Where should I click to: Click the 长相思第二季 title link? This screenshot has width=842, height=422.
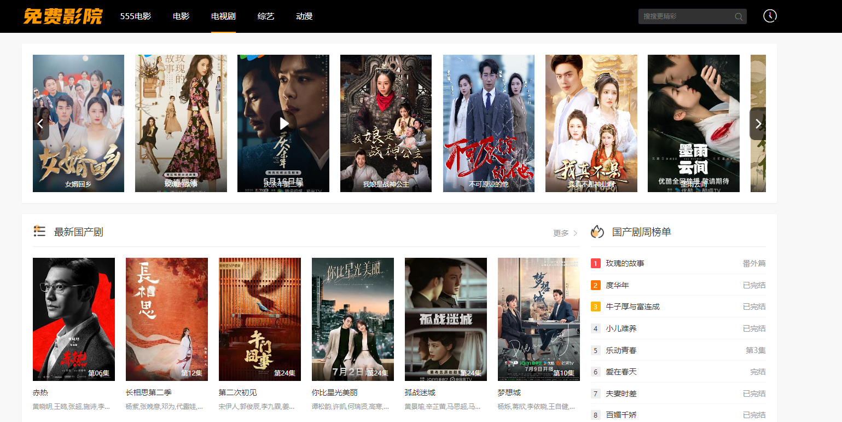point(149,393)
